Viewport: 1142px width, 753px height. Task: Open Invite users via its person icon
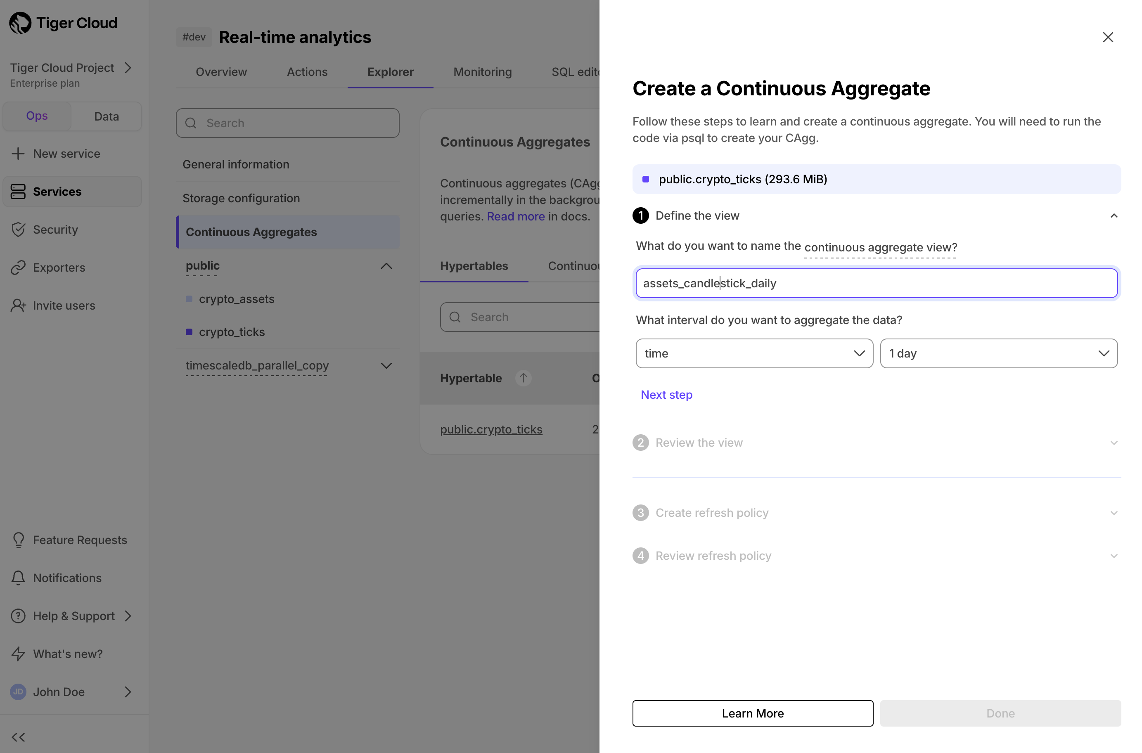coord(18,305)
